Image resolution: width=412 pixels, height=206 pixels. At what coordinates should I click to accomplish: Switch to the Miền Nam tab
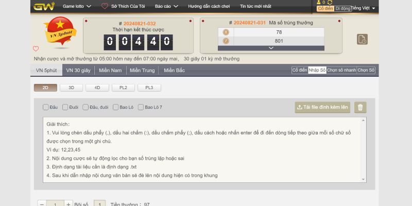pyautogui.click(x=110, y=71)
